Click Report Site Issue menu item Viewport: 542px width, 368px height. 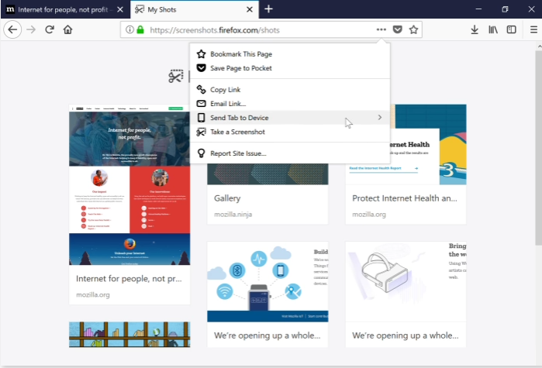(238, 153)
